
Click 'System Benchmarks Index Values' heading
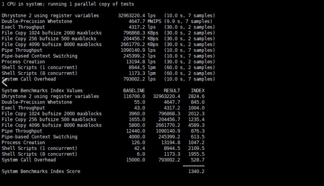42,91
